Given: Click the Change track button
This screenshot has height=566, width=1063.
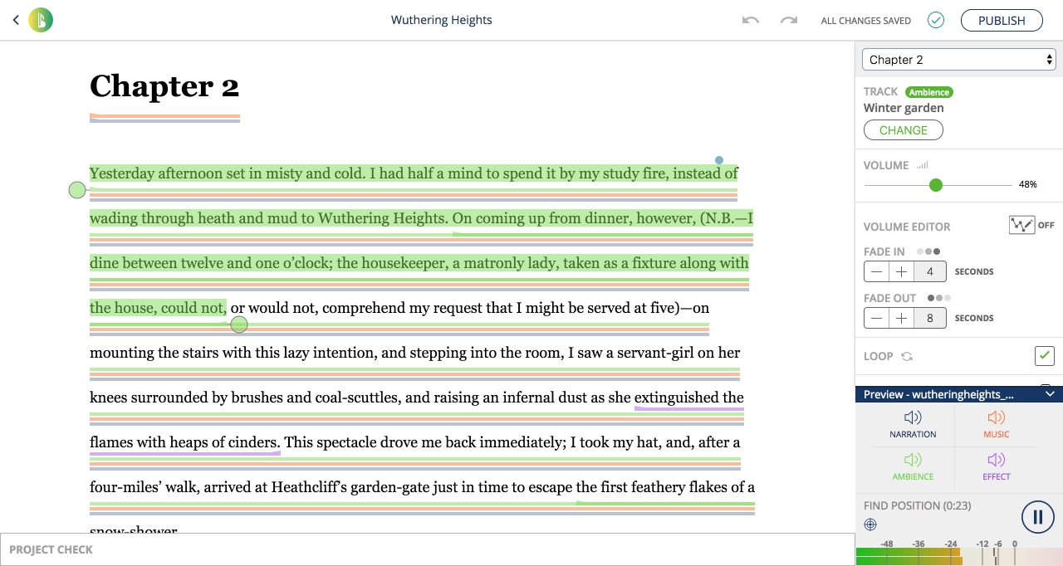Looking at the screenshot, I should pos(903,130).
